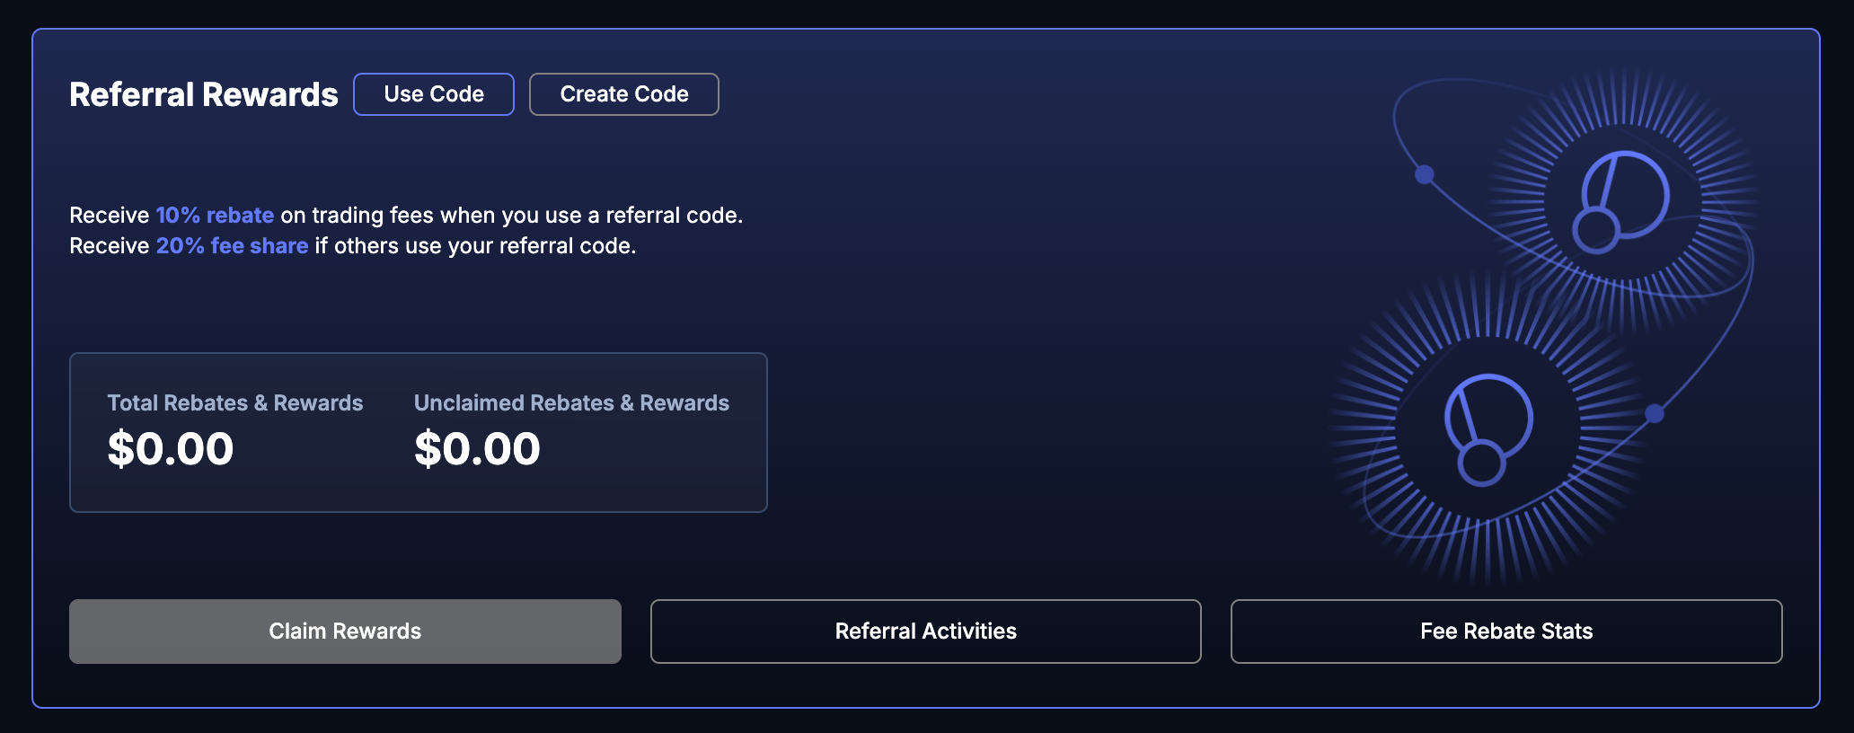
Task: Open the Create Code dialog
Action: pyautogui.click(x=624, y=94)
